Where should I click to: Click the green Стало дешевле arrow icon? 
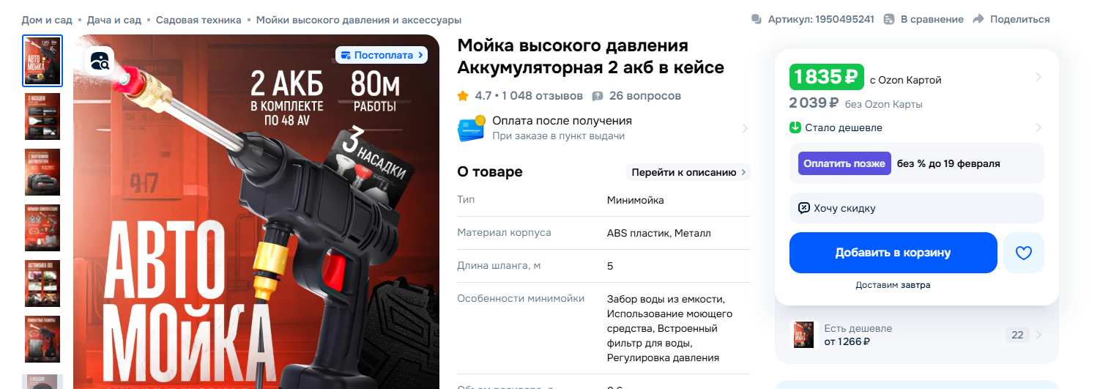(x=795, y=127)
